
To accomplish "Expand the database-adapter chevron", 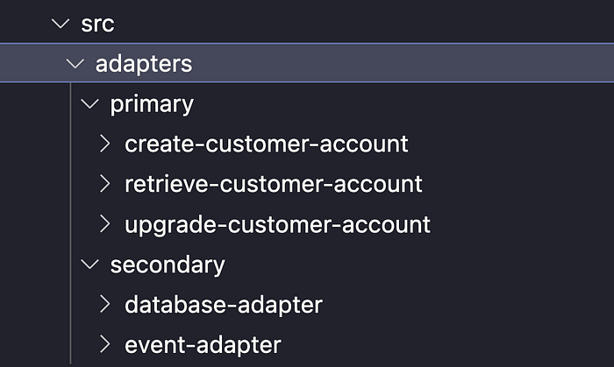I will tap(104, 304).
